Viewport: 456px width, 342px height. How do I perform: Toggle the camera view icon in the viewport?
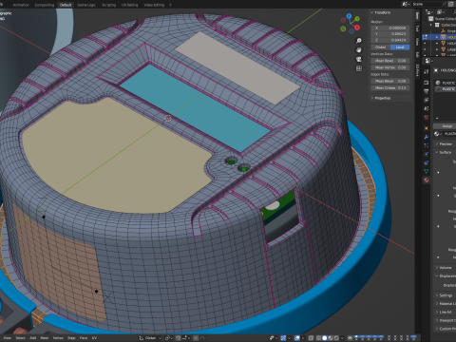click(359, 59)
